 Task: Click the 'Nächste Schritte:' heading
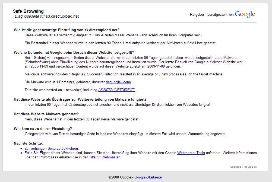(x=28, y=143)
